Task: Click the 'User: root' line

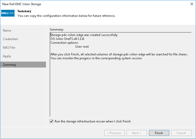Action: tap(82, 47)
